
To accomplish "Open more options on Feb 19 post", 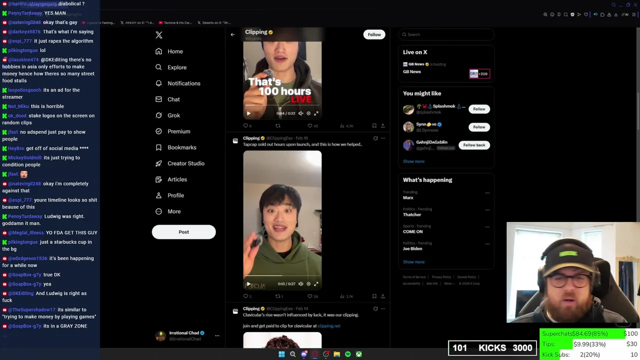I will point(383,138).
